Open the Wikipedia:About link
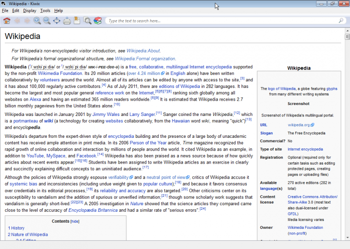 (143, 51)
